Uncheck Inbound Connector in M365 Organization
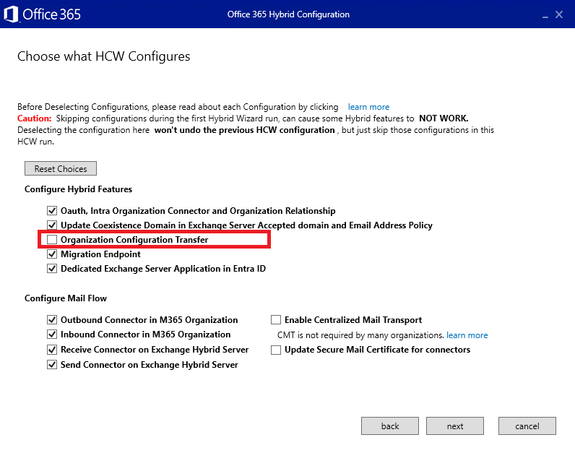 click(x=52, y=335)
